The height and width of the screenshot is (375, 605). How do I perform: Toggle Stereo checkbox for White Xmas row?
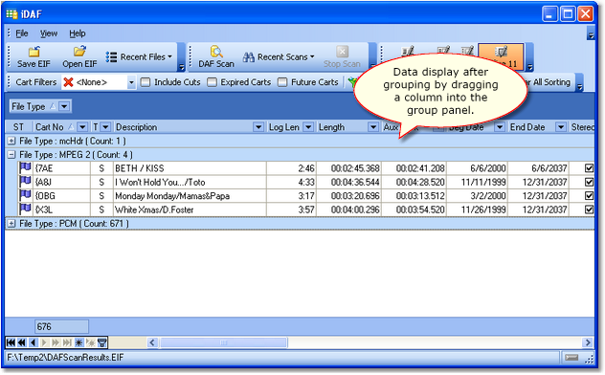[589, 210]
